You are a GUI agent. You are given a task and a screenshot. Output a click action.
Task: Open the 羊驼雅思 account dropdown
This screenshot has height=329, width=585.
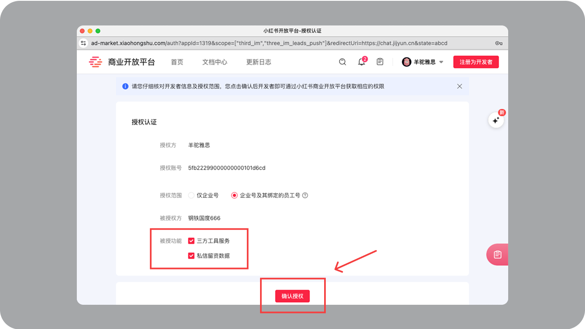coord(423,62)
